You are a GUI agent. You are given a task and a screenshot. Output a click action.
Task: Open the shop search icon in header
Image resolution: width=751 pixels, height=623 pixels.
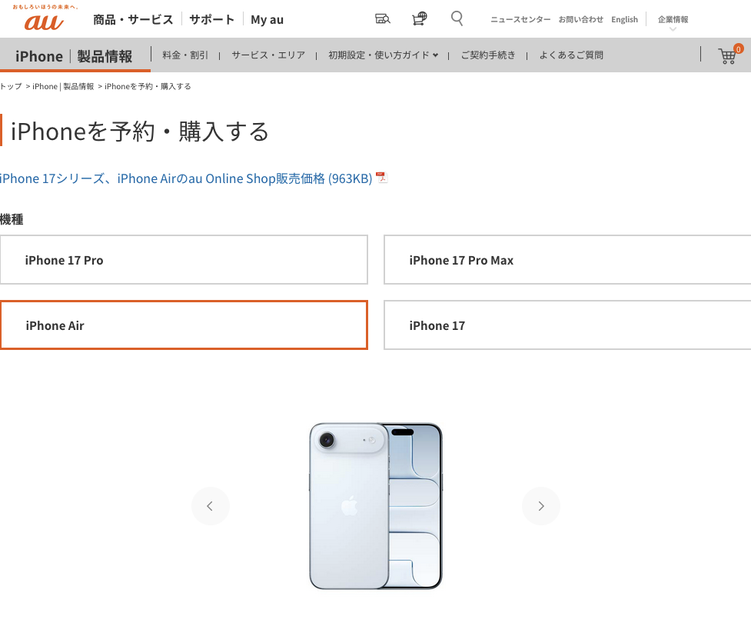coord(382,18)
